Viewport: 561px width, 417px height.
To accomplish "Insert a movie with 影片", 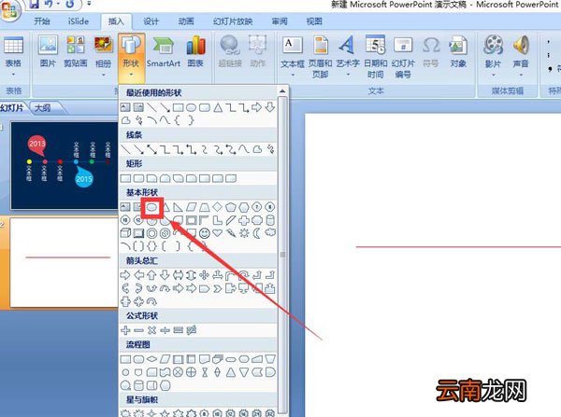I will click(493, 51).
